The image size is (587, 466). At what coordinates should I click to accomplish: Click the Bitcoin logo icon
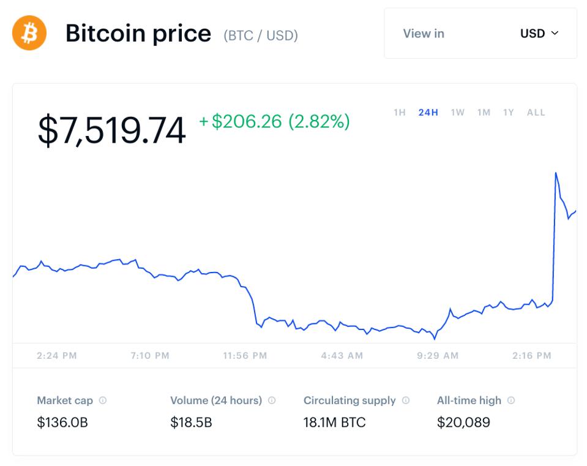point(28,32)
